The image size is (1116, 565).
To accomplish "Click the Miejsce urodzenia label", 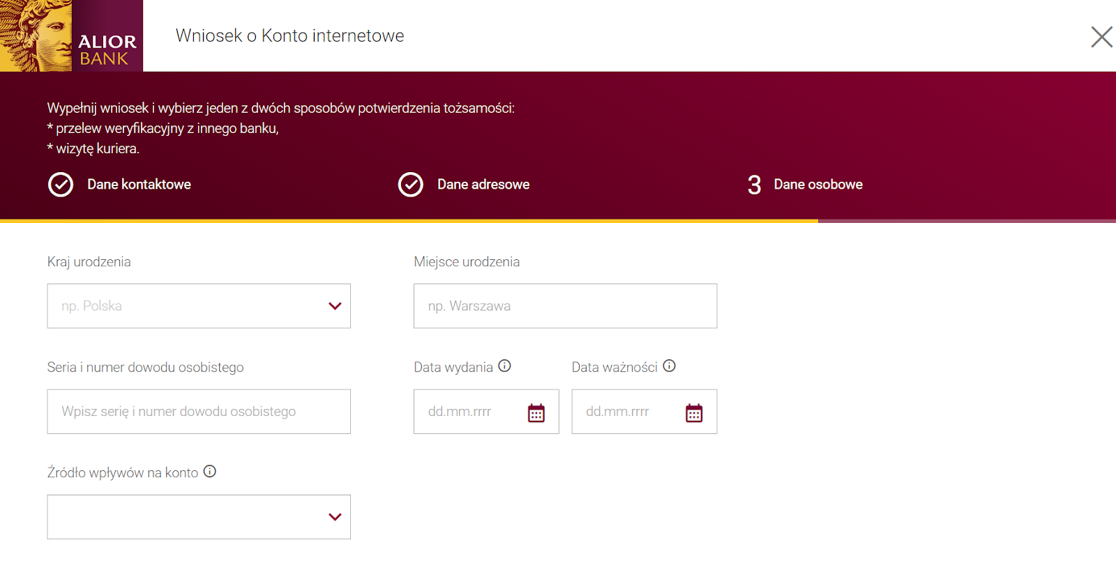I will 467,262.
